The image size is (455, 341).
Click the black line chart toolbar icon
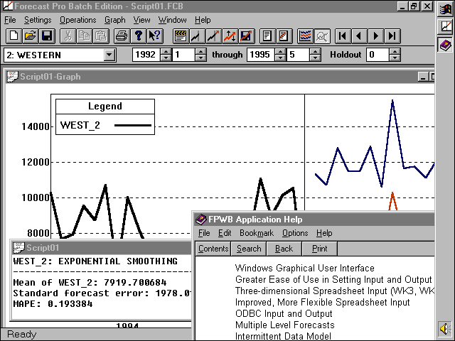(x=197, y=36)
